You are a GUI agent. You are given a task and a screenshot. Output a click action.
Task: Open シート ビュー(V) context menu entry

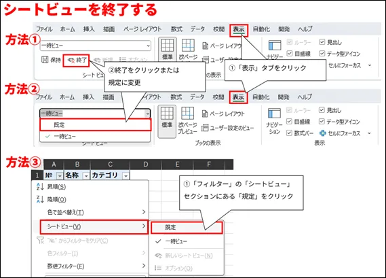coord(94,227)
